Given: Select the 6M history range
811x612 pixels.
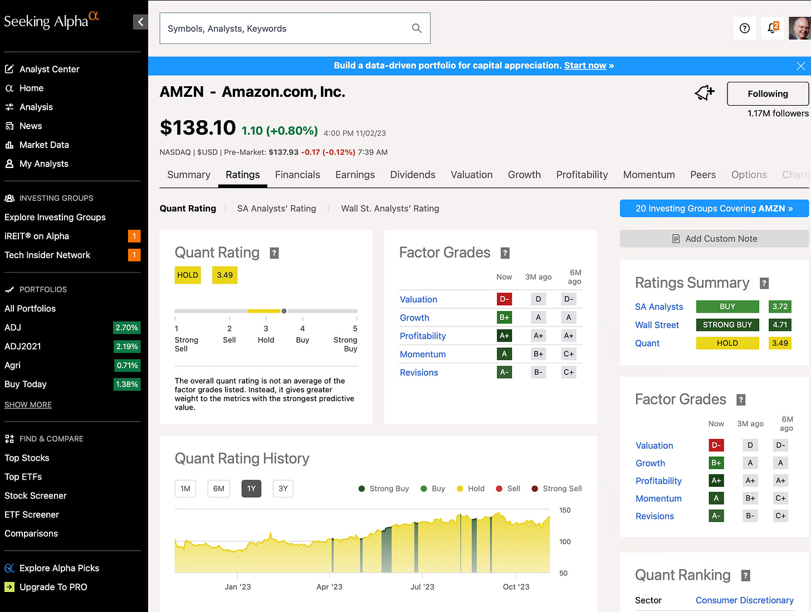Looking at the screenshot, I should (219, 488).
